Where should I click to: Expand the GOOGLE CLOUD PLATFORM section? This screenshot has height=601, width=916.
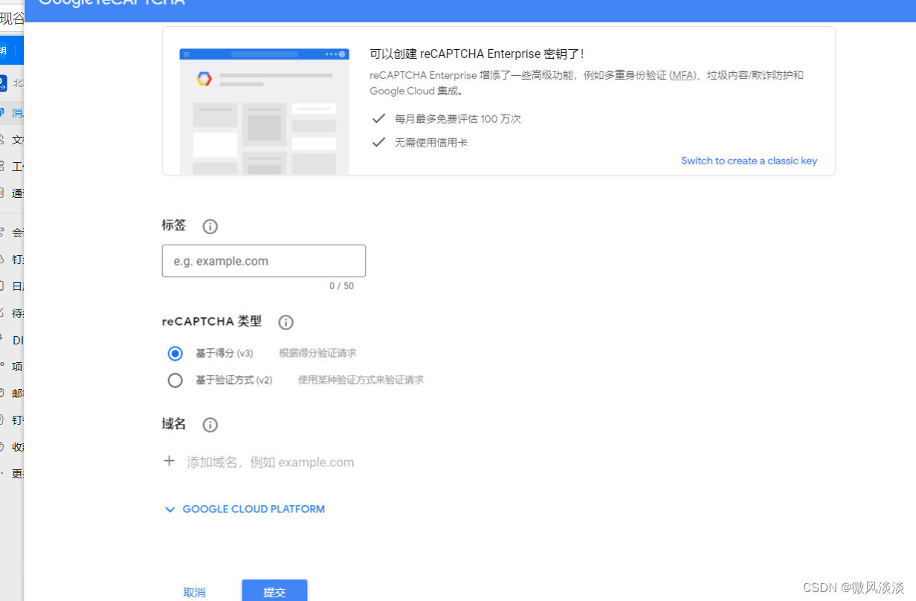coord(245,510)
